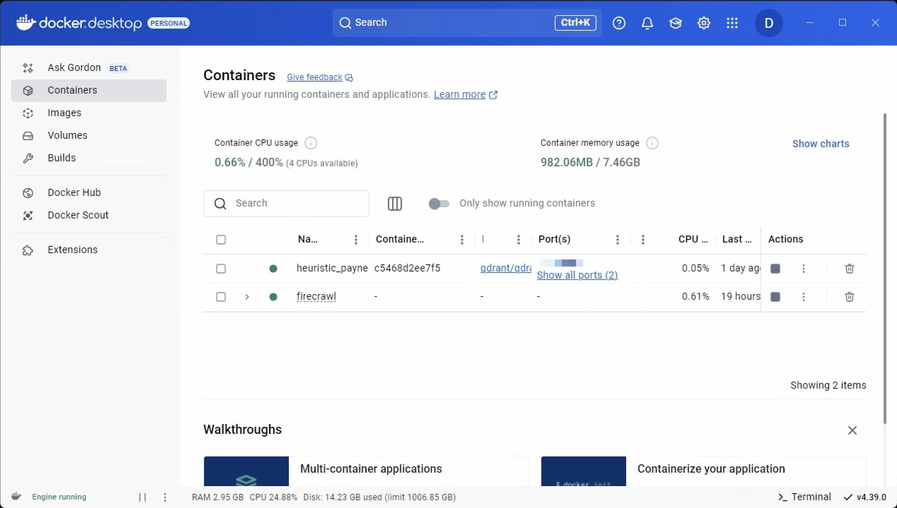Delete the firecrawl container
Viewport: 897px width, 508px height.
click(x=849, y=297)
